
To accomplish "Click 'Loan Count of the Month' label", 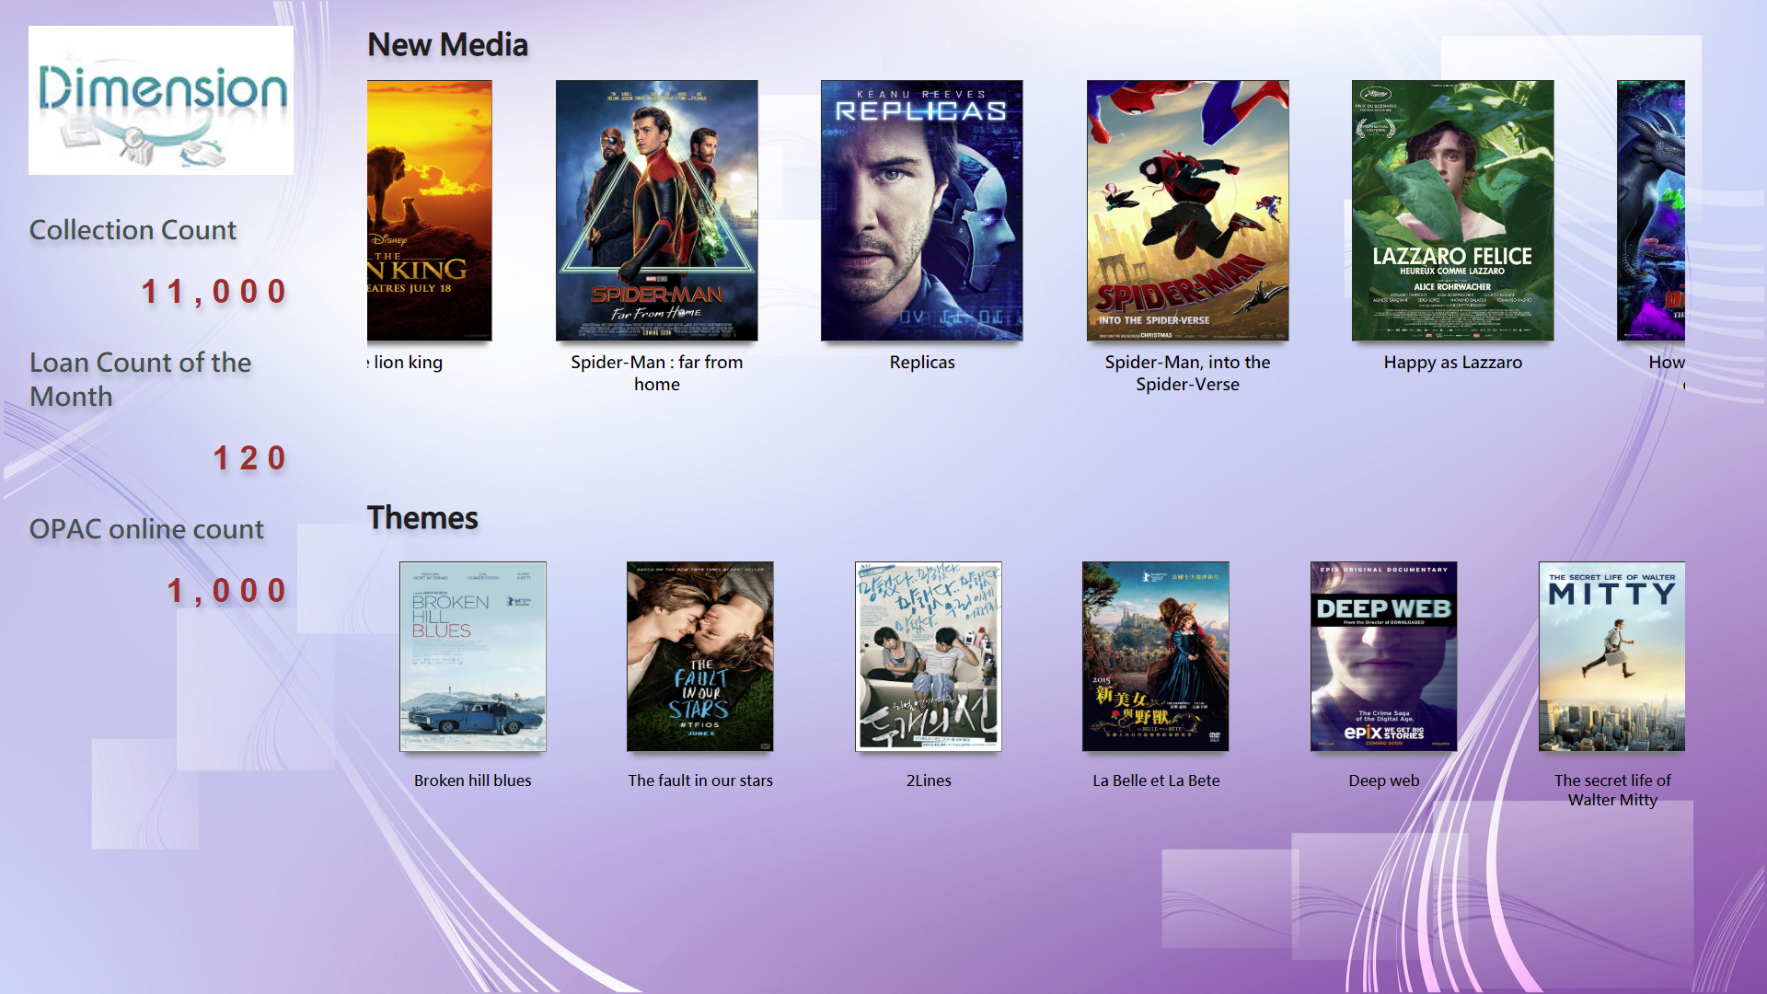I will coord(140,379).
